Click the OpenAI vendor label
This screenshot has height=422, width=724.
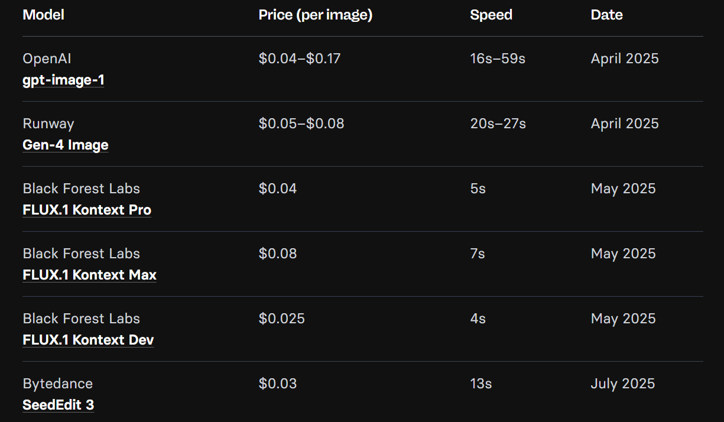click(x=47, y=59)
